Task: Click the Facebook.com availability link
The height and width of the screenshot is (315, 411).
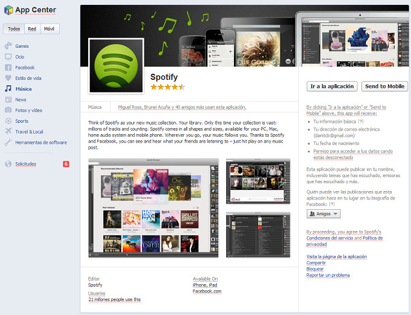Action: [x=207, y=291]
